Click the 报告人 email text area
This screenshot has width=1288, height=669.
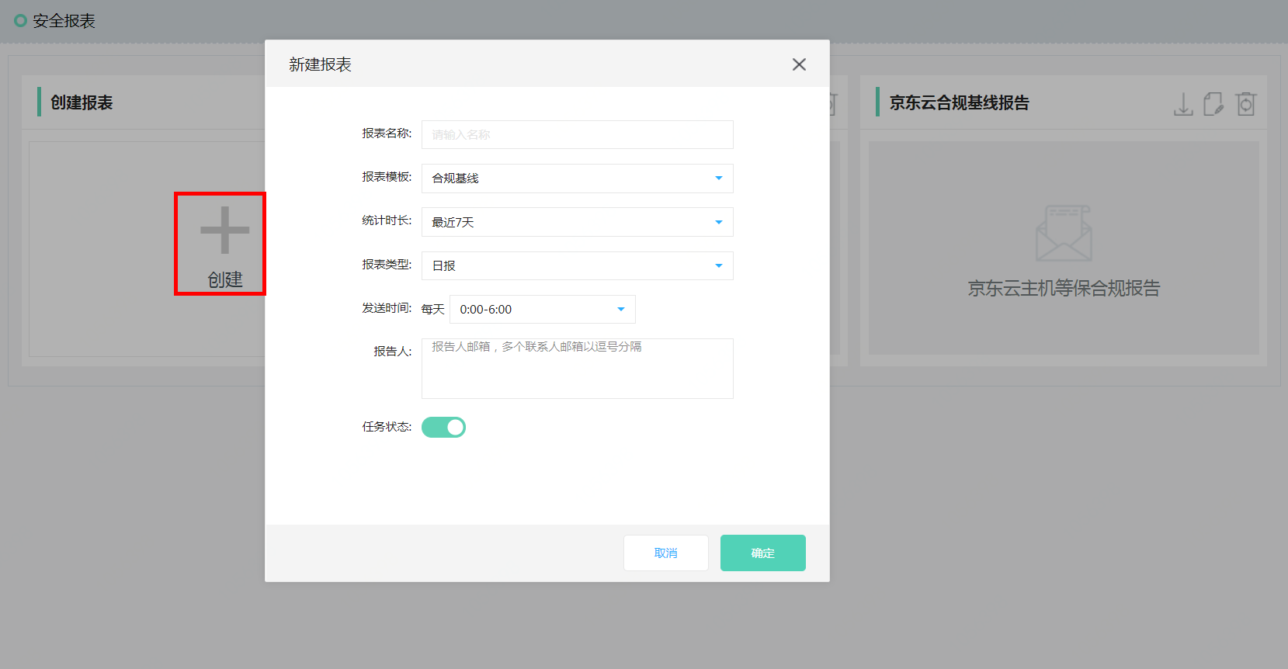coord(578,369)
